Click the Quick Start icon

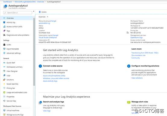pyautogui.click(x=4, y=63)
